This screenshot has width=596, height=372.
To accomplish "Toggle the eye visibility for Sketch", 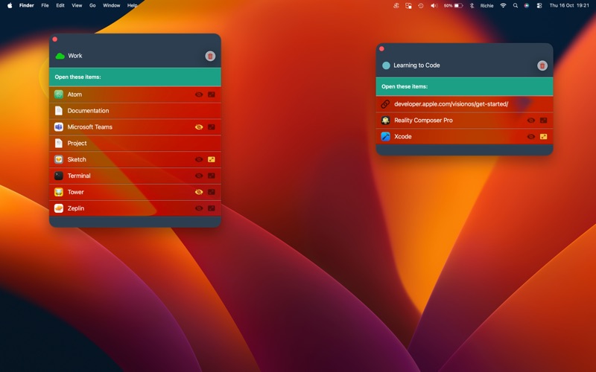I will pos(199,159).
